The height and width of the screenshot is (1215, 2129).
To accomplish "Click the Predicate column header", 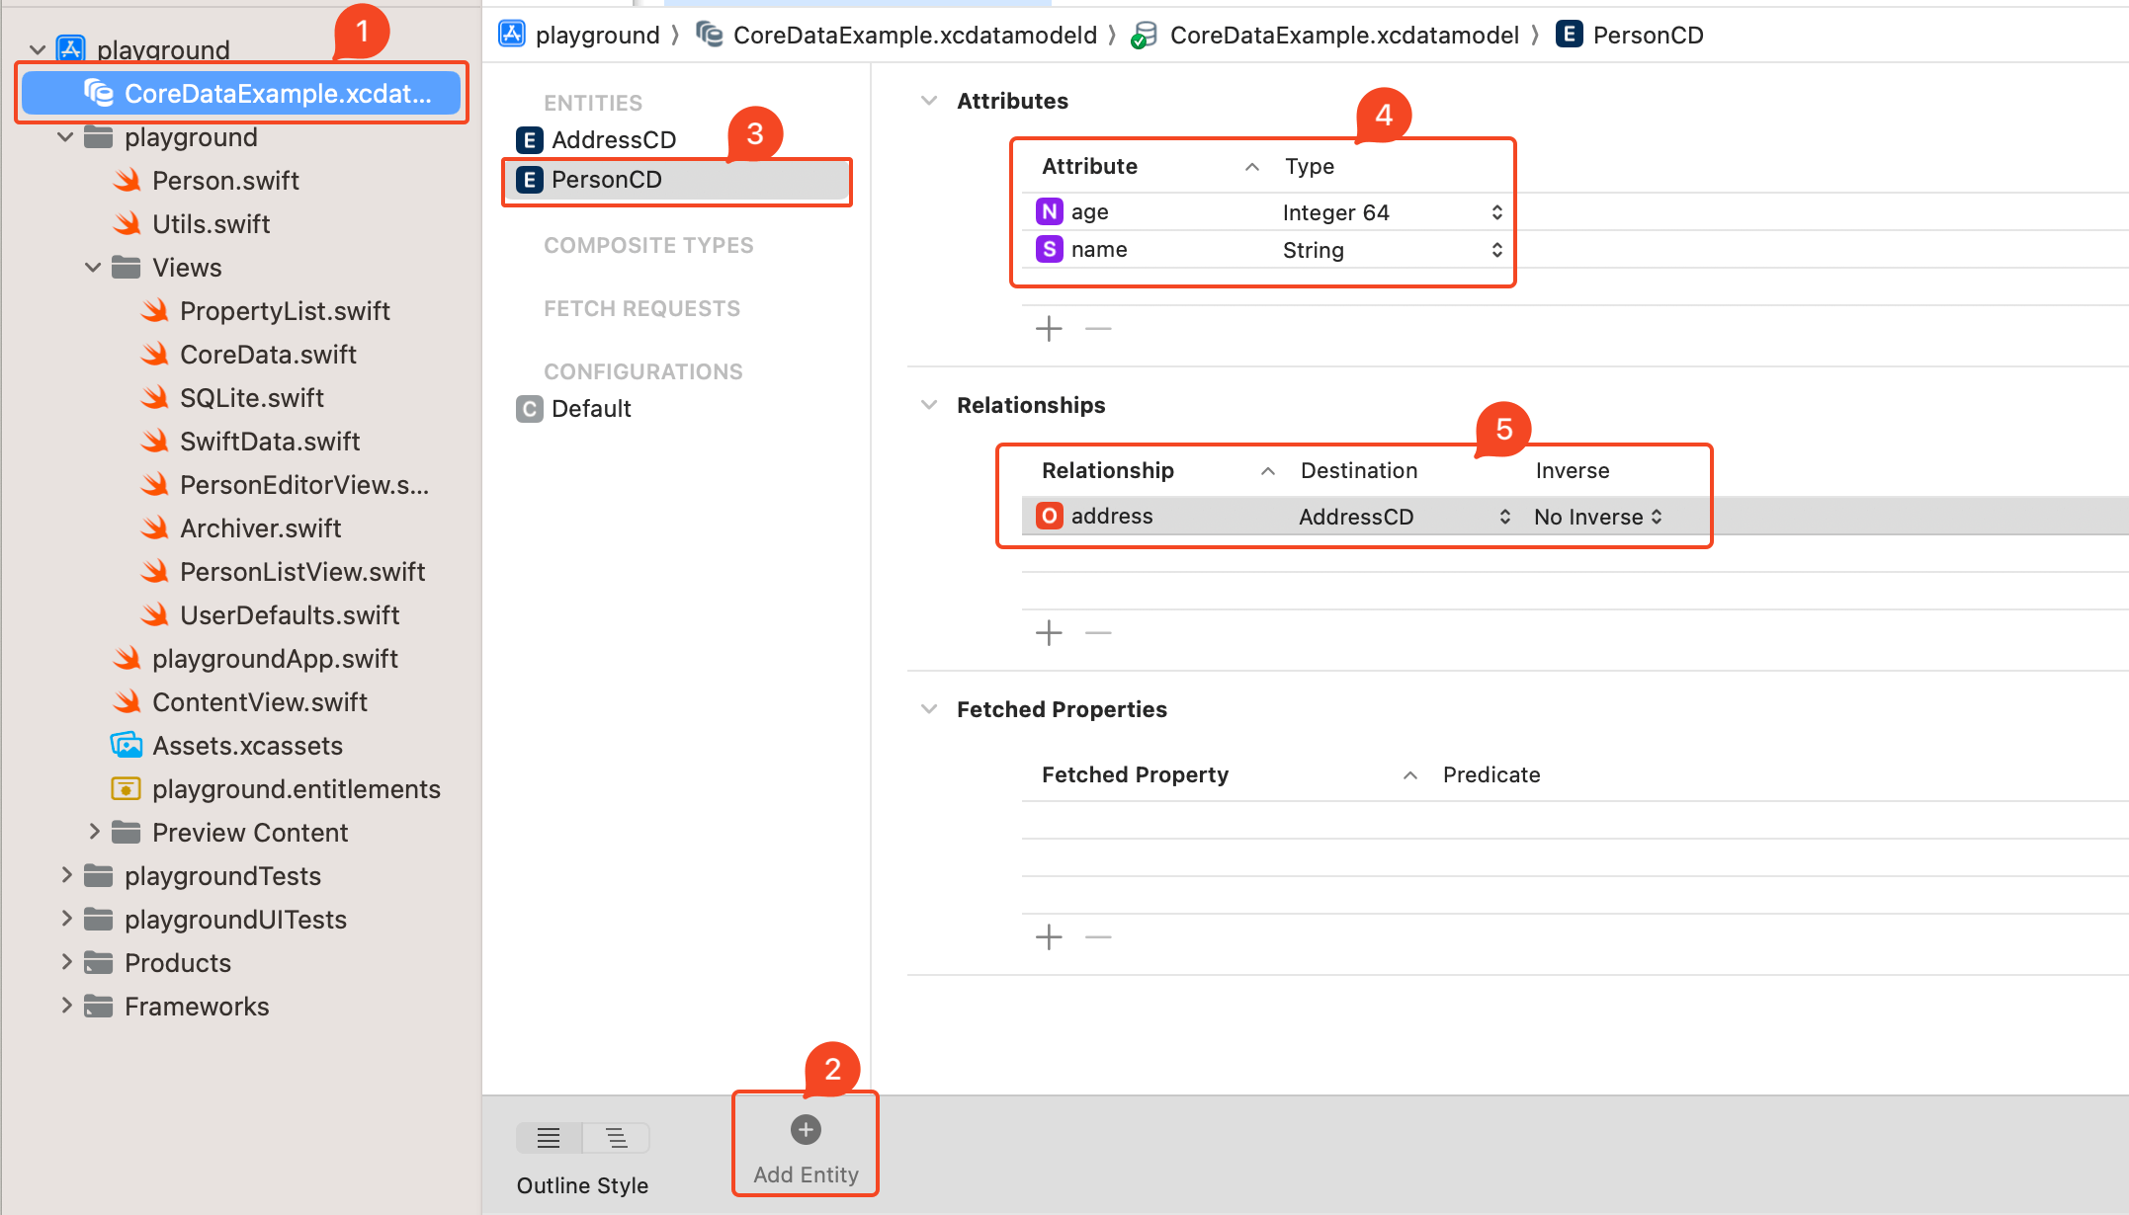I will (1491, 774).
